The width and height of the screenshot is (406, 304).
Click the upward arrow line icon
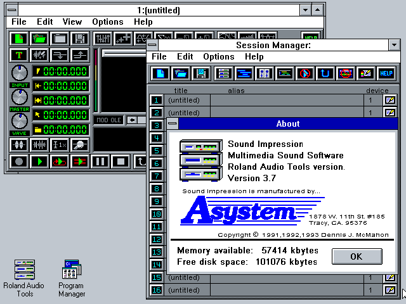pos(80,55)
